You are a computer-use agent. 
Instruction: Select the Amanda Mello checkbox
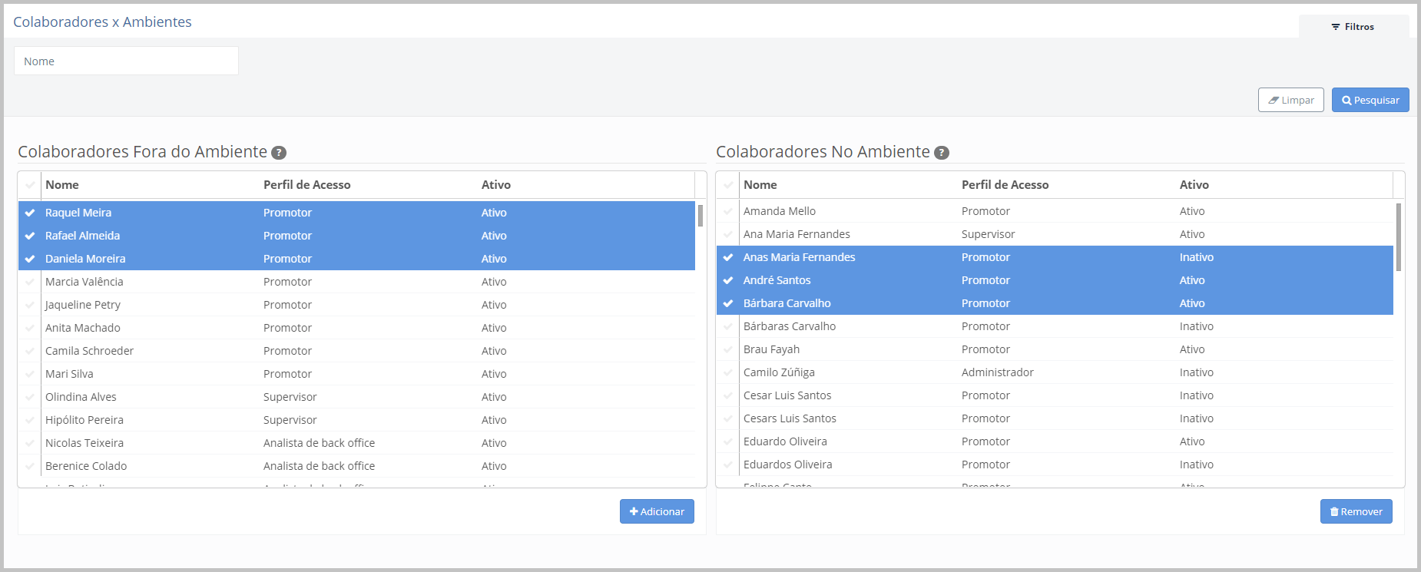click(x=728, y=211)
